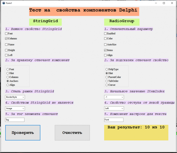Click label 'Компонент настроек для текста'

click(x=135, y=114)
